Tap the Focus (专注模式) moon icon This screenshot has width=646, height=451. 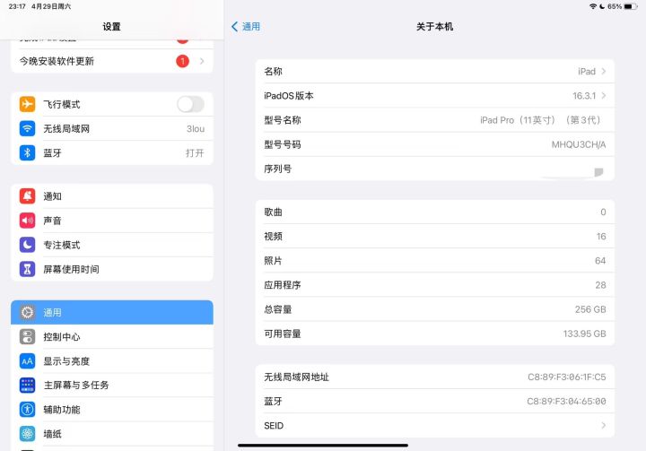27,245
